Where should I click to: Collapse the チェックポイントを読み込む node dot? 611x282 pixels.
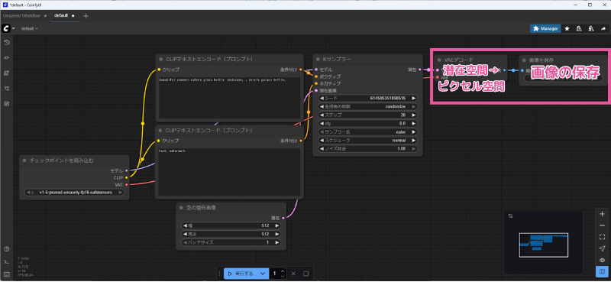click(x=24, y=160)
